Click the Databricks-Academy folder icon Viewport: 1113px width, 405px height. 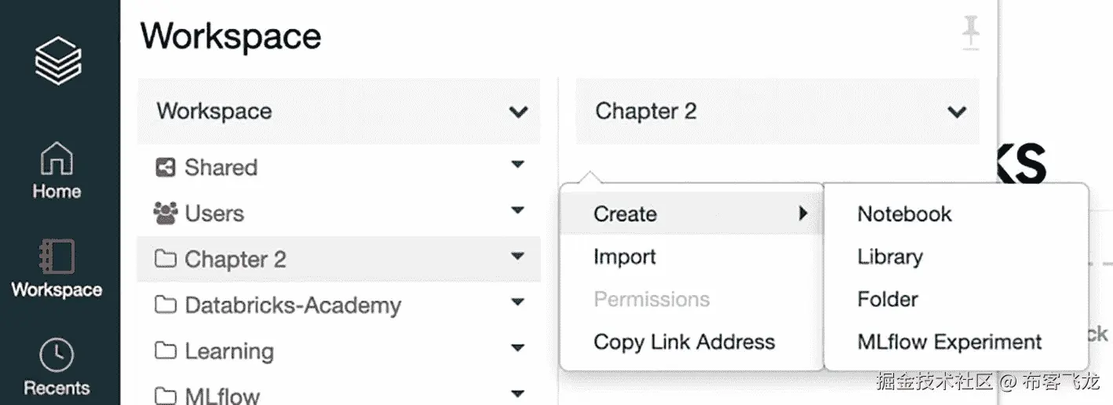[x=165, y=305]
